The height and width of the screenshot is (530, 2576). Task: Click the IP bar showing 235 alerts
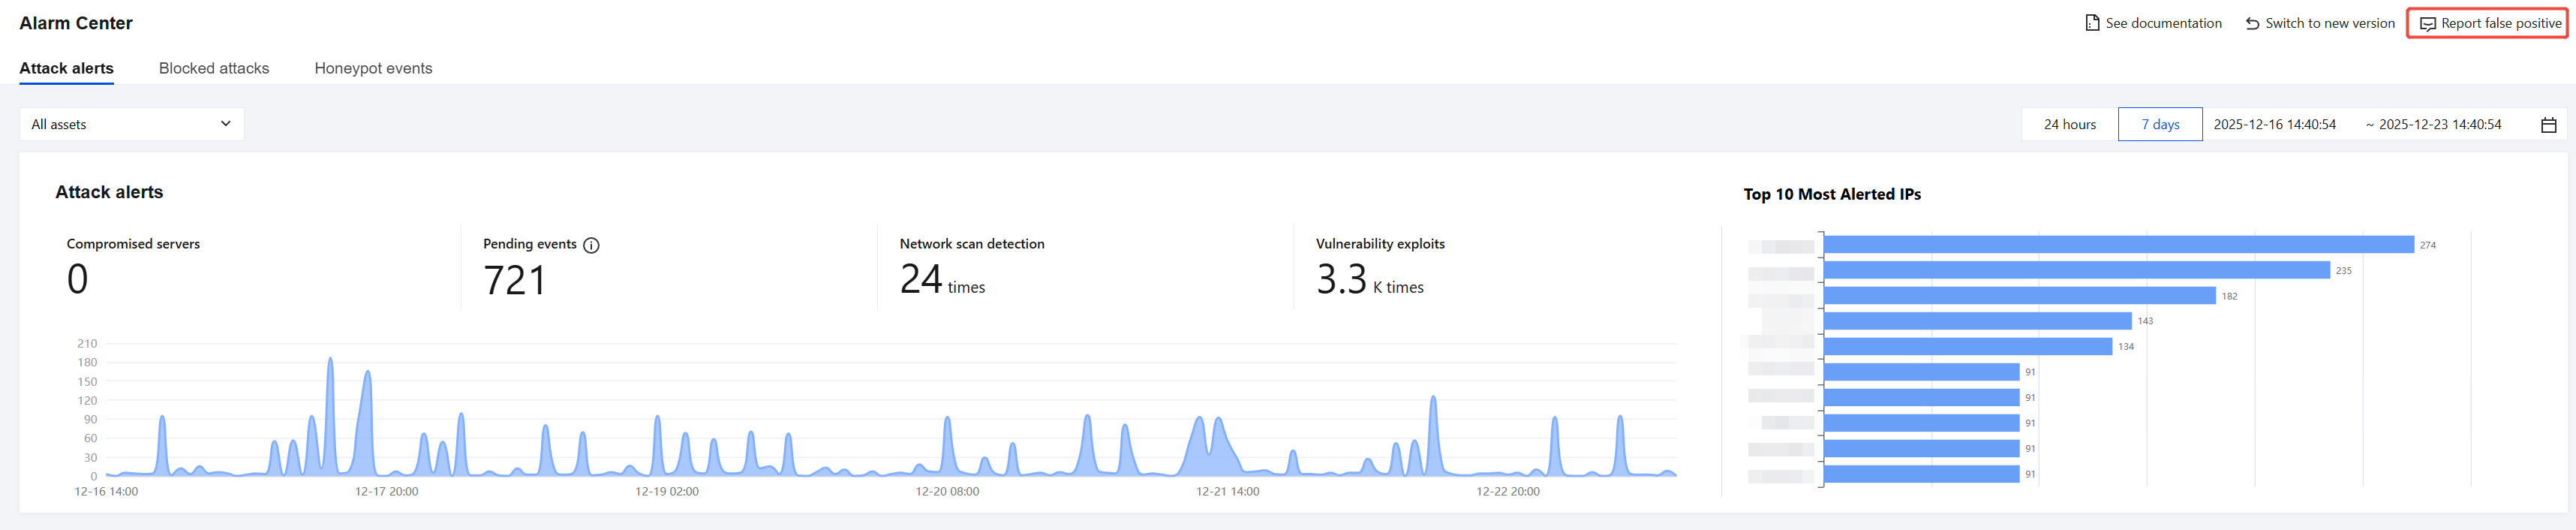click(x=2076, y=270)
